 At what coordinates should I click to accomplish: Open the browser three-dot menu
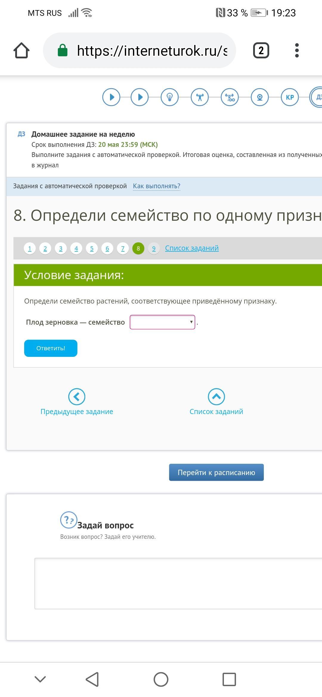tap(296, 50)
